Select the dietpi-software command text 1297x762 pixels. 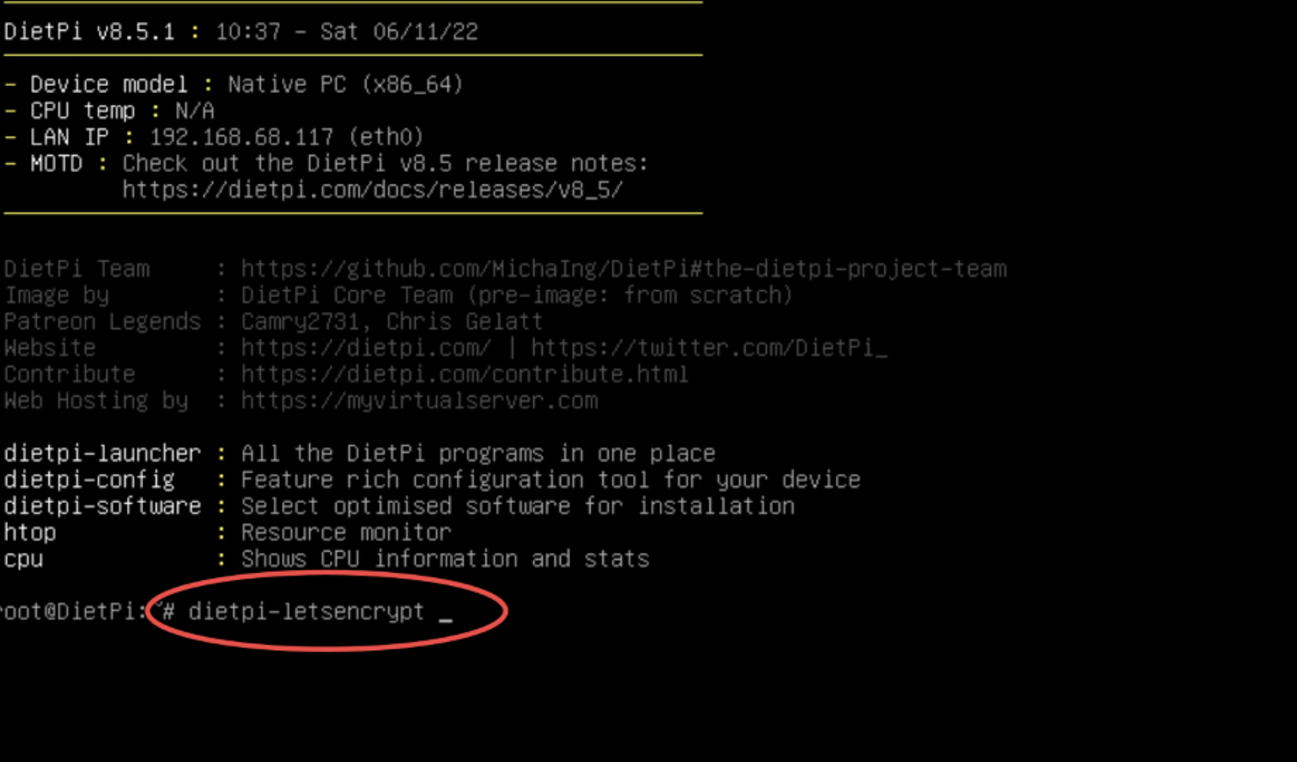point(103,506)
